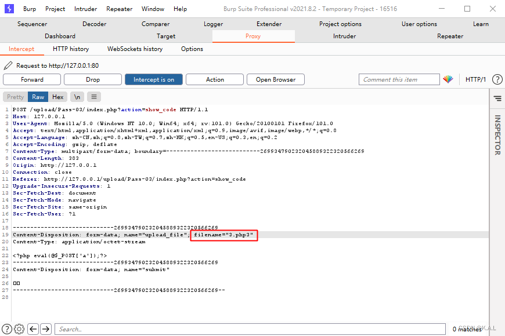Open the Repeater menu in the menu bar
Screen dimensions: 505x336
119,9
